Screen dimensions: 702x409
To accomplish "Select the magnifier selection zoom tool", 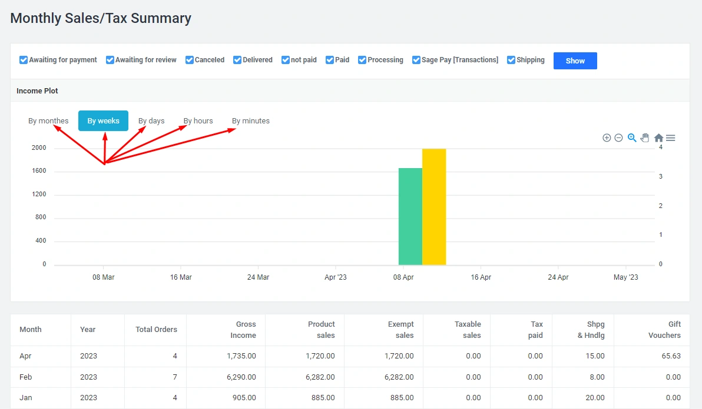I will 632,138.
